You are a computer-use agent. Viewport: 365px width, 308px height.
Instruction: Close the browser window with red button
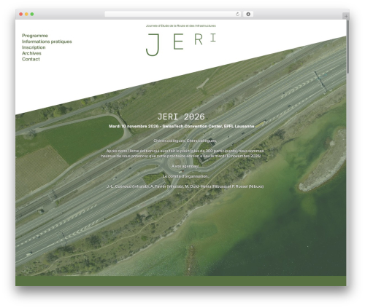21,14
